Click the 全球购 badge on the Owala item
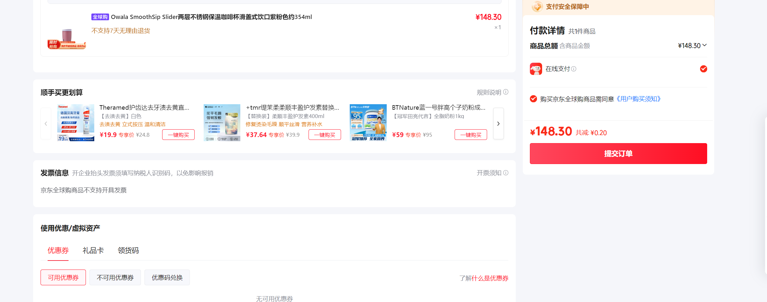 (100, 17)
